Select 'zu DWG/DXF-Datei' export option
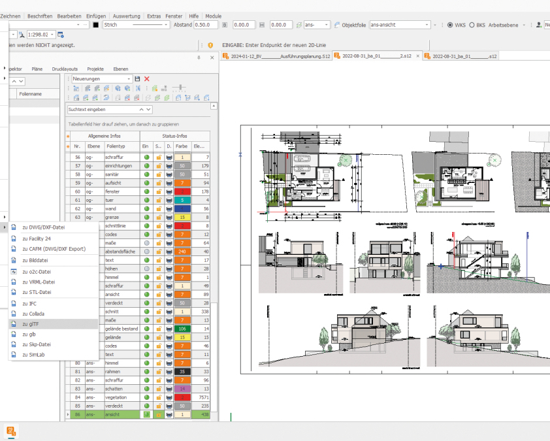The image size is (550, 441). click(43, 227)
